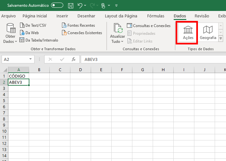Click the Insert Function fx icon

[74, 59]
